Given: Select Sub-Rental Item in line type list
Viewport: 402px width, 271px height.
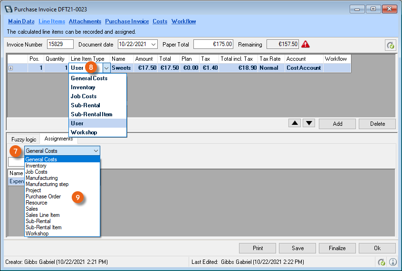Looking at the screenshot, I should tap(91, 114).
